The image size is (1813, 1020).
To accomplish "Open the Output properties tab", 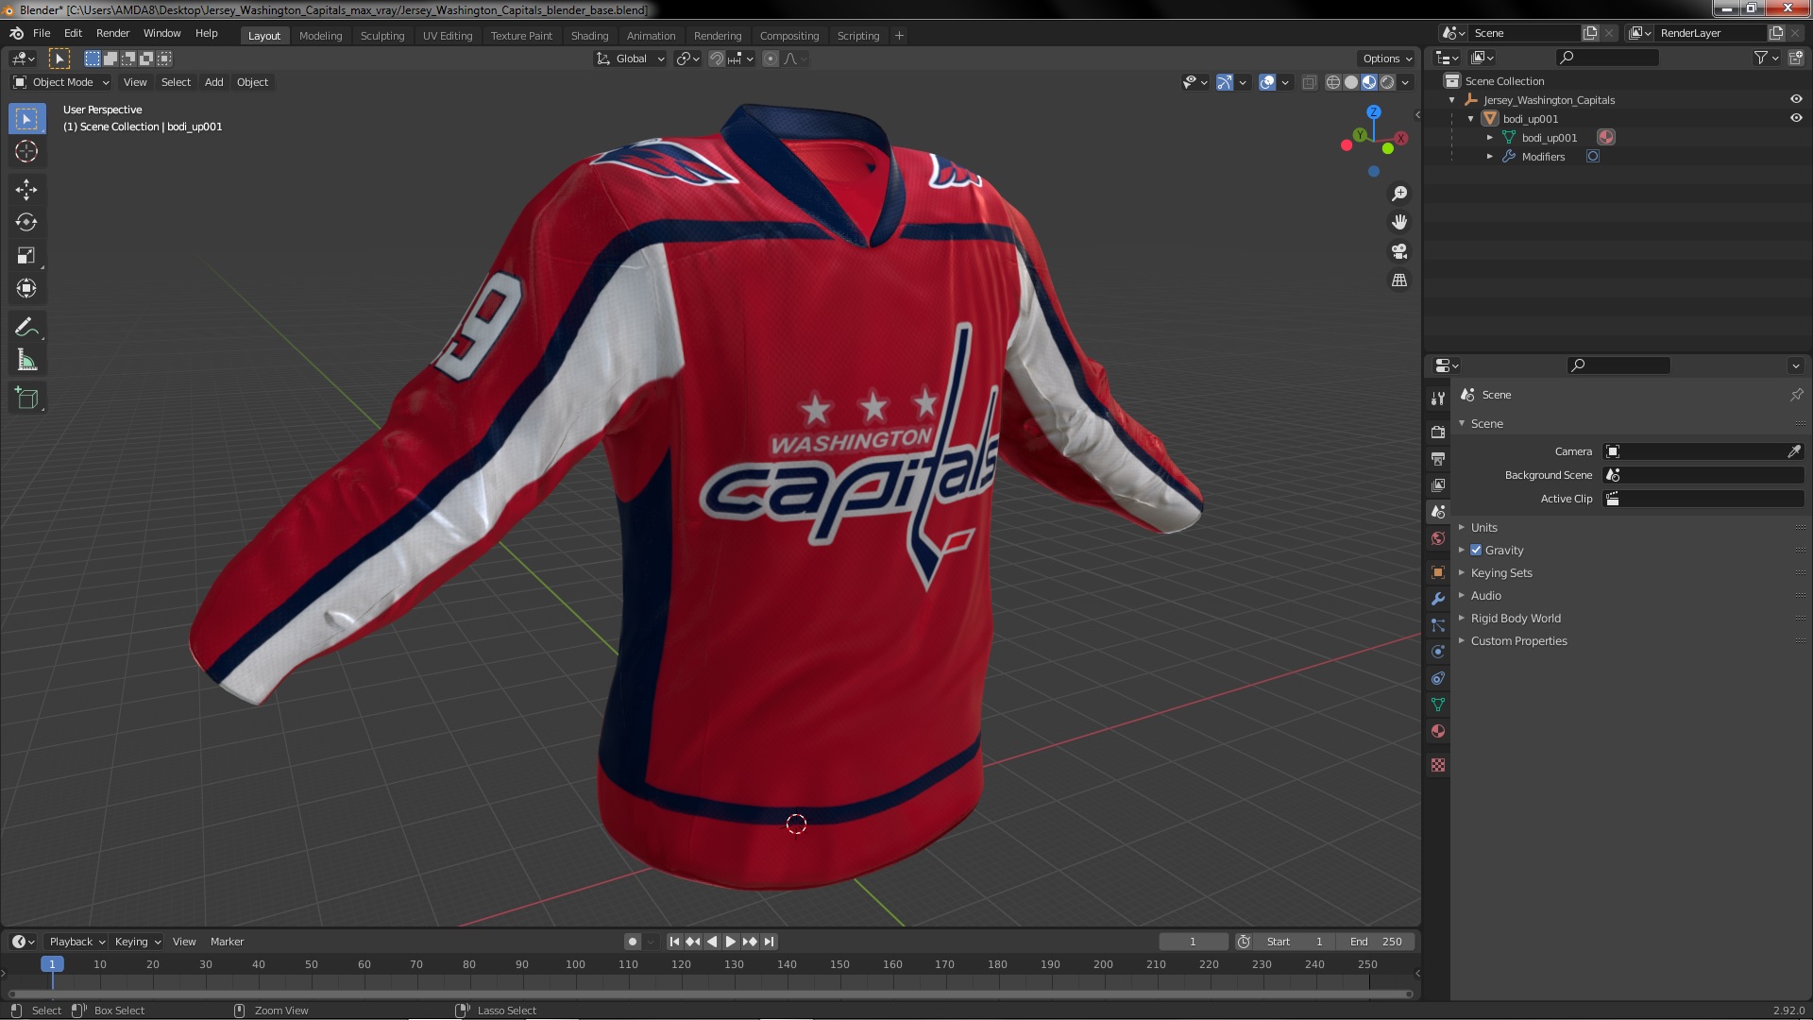I will [x=1438, y=458].
